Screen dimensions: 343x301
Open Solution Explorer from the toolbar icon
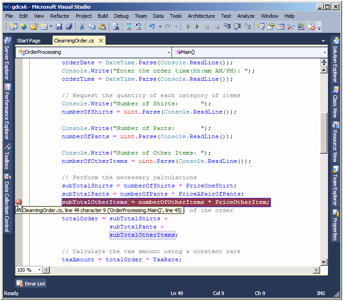[260, 26]
